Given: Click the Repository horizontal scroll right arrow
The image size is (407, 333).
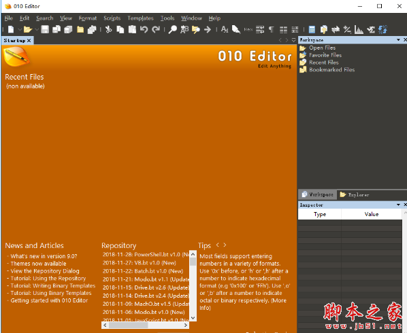Looking at the screenshot, I should pyautogui.click(x=186, y=325).
